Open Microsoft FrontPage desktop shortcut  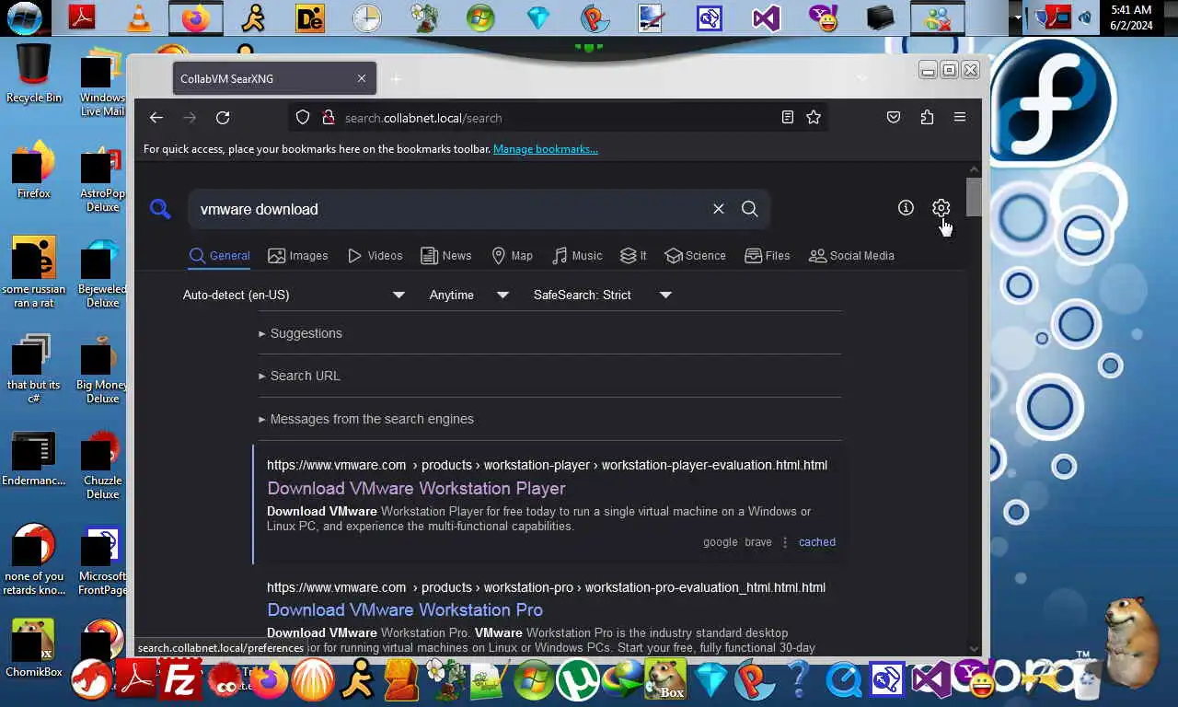[x=102, y=562]
